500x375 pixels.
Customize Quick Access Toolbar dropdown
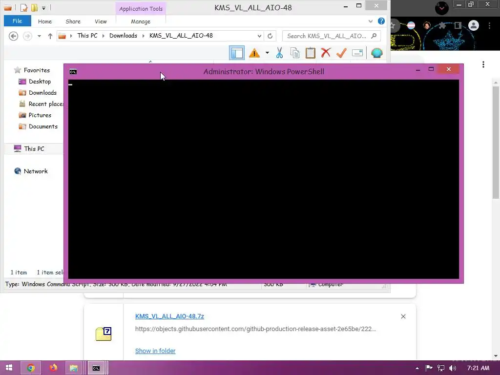tap(43, 8)
